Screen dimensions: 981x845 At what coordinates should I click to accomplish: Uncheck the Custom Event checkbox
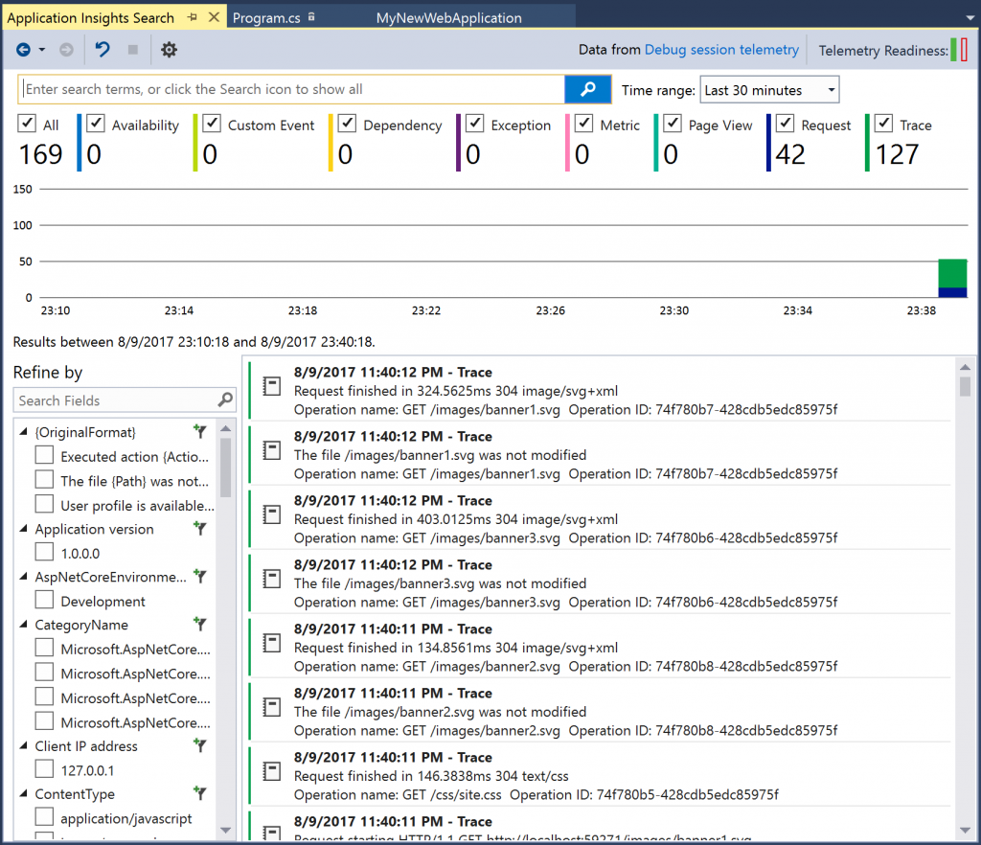pos(212,124)
